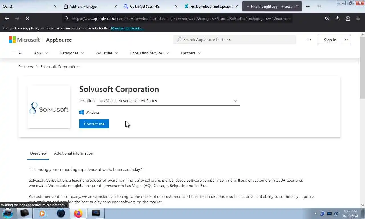List all tabs dropdown arrow
This screenshot has width=365, height=219.
point(319,6)
